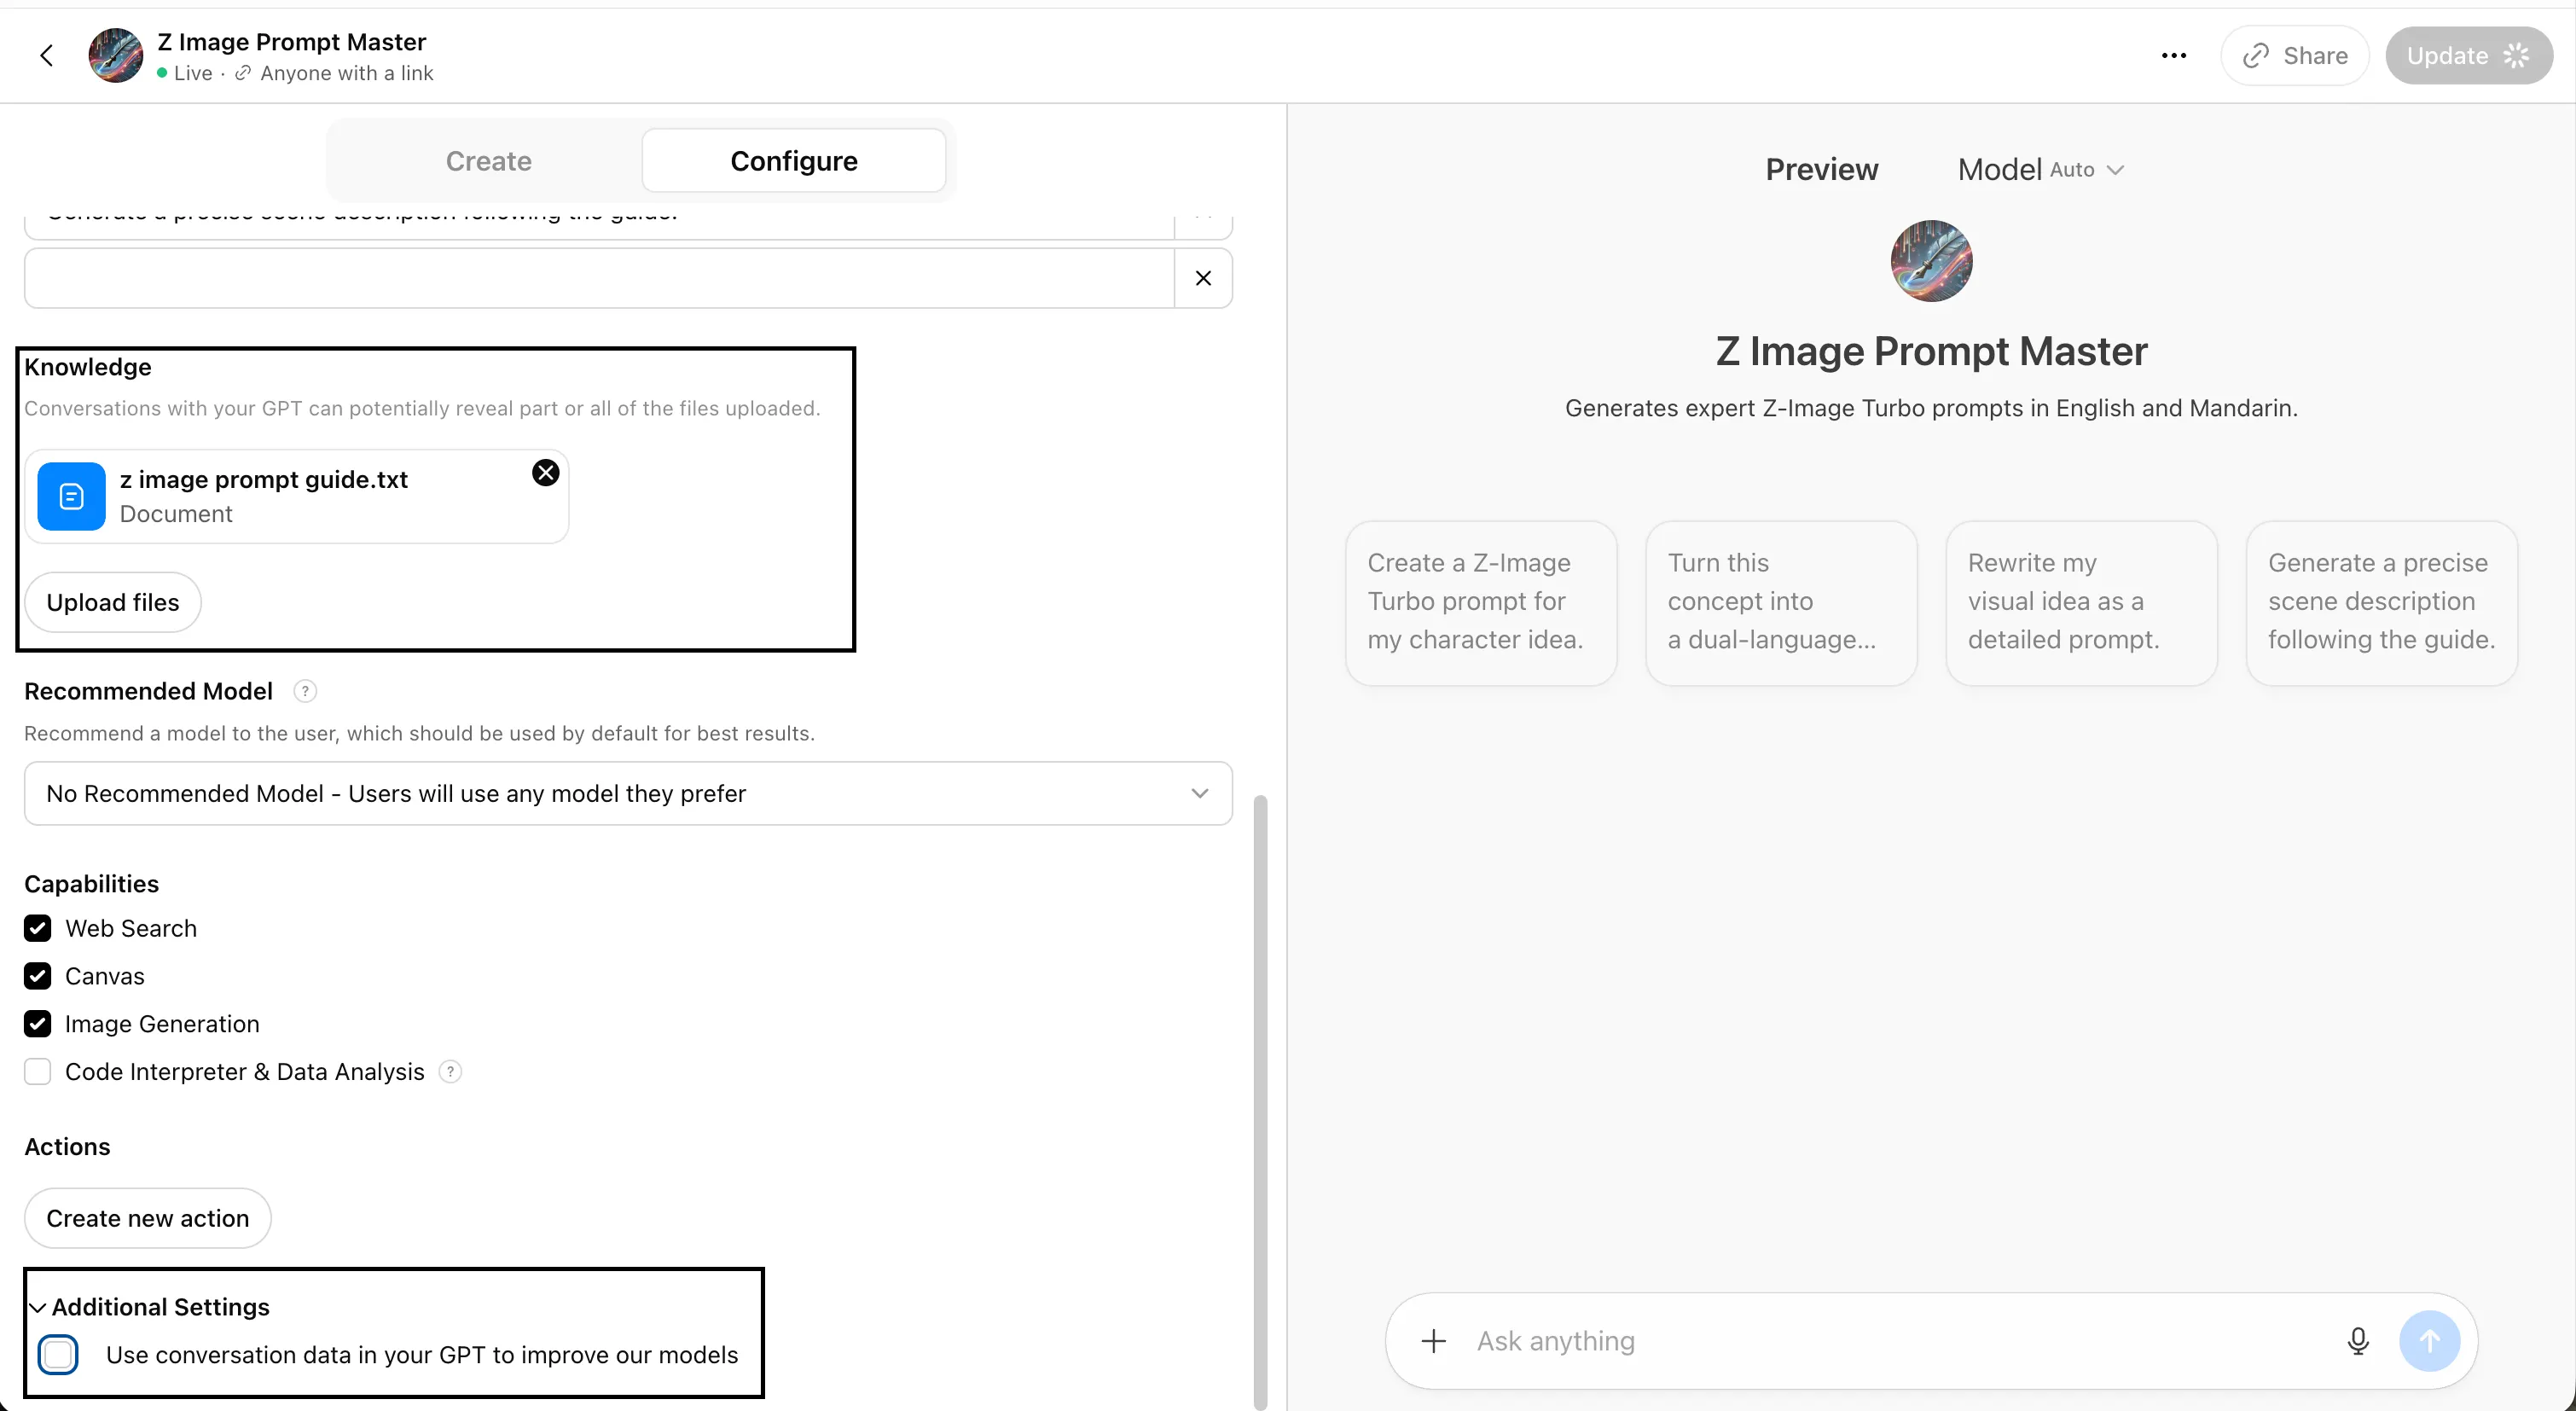Image resolution: width=2576 pixels, height=1411 pixels.
Task: Open the three-dots more options menu
Action: click(2173, 56)
